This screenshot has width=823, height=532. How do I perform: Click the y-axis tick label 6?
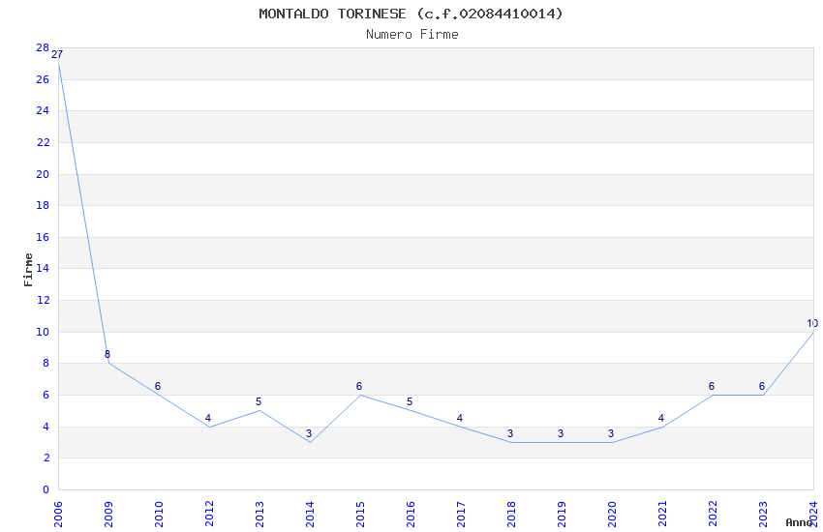(46, 396)
